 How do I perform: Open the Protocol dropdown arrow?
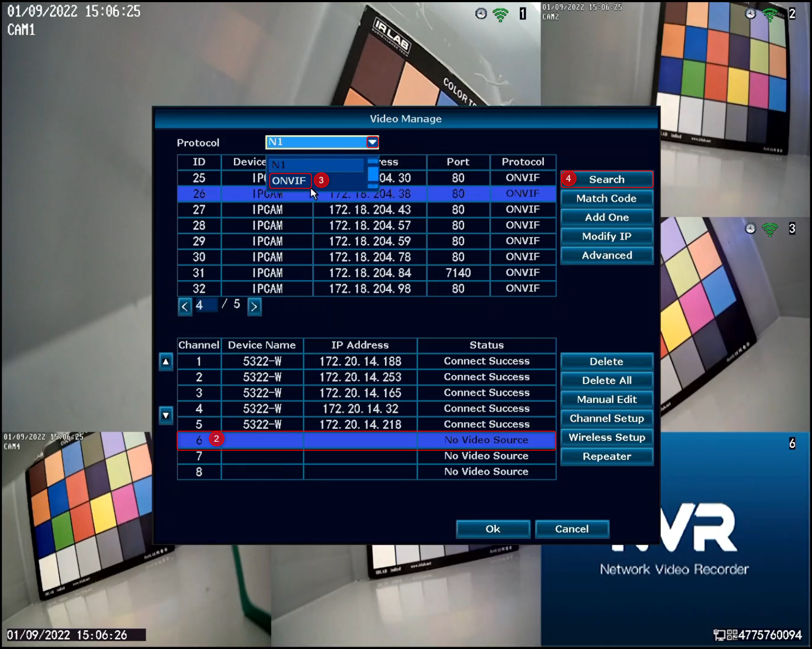[373, 142]
